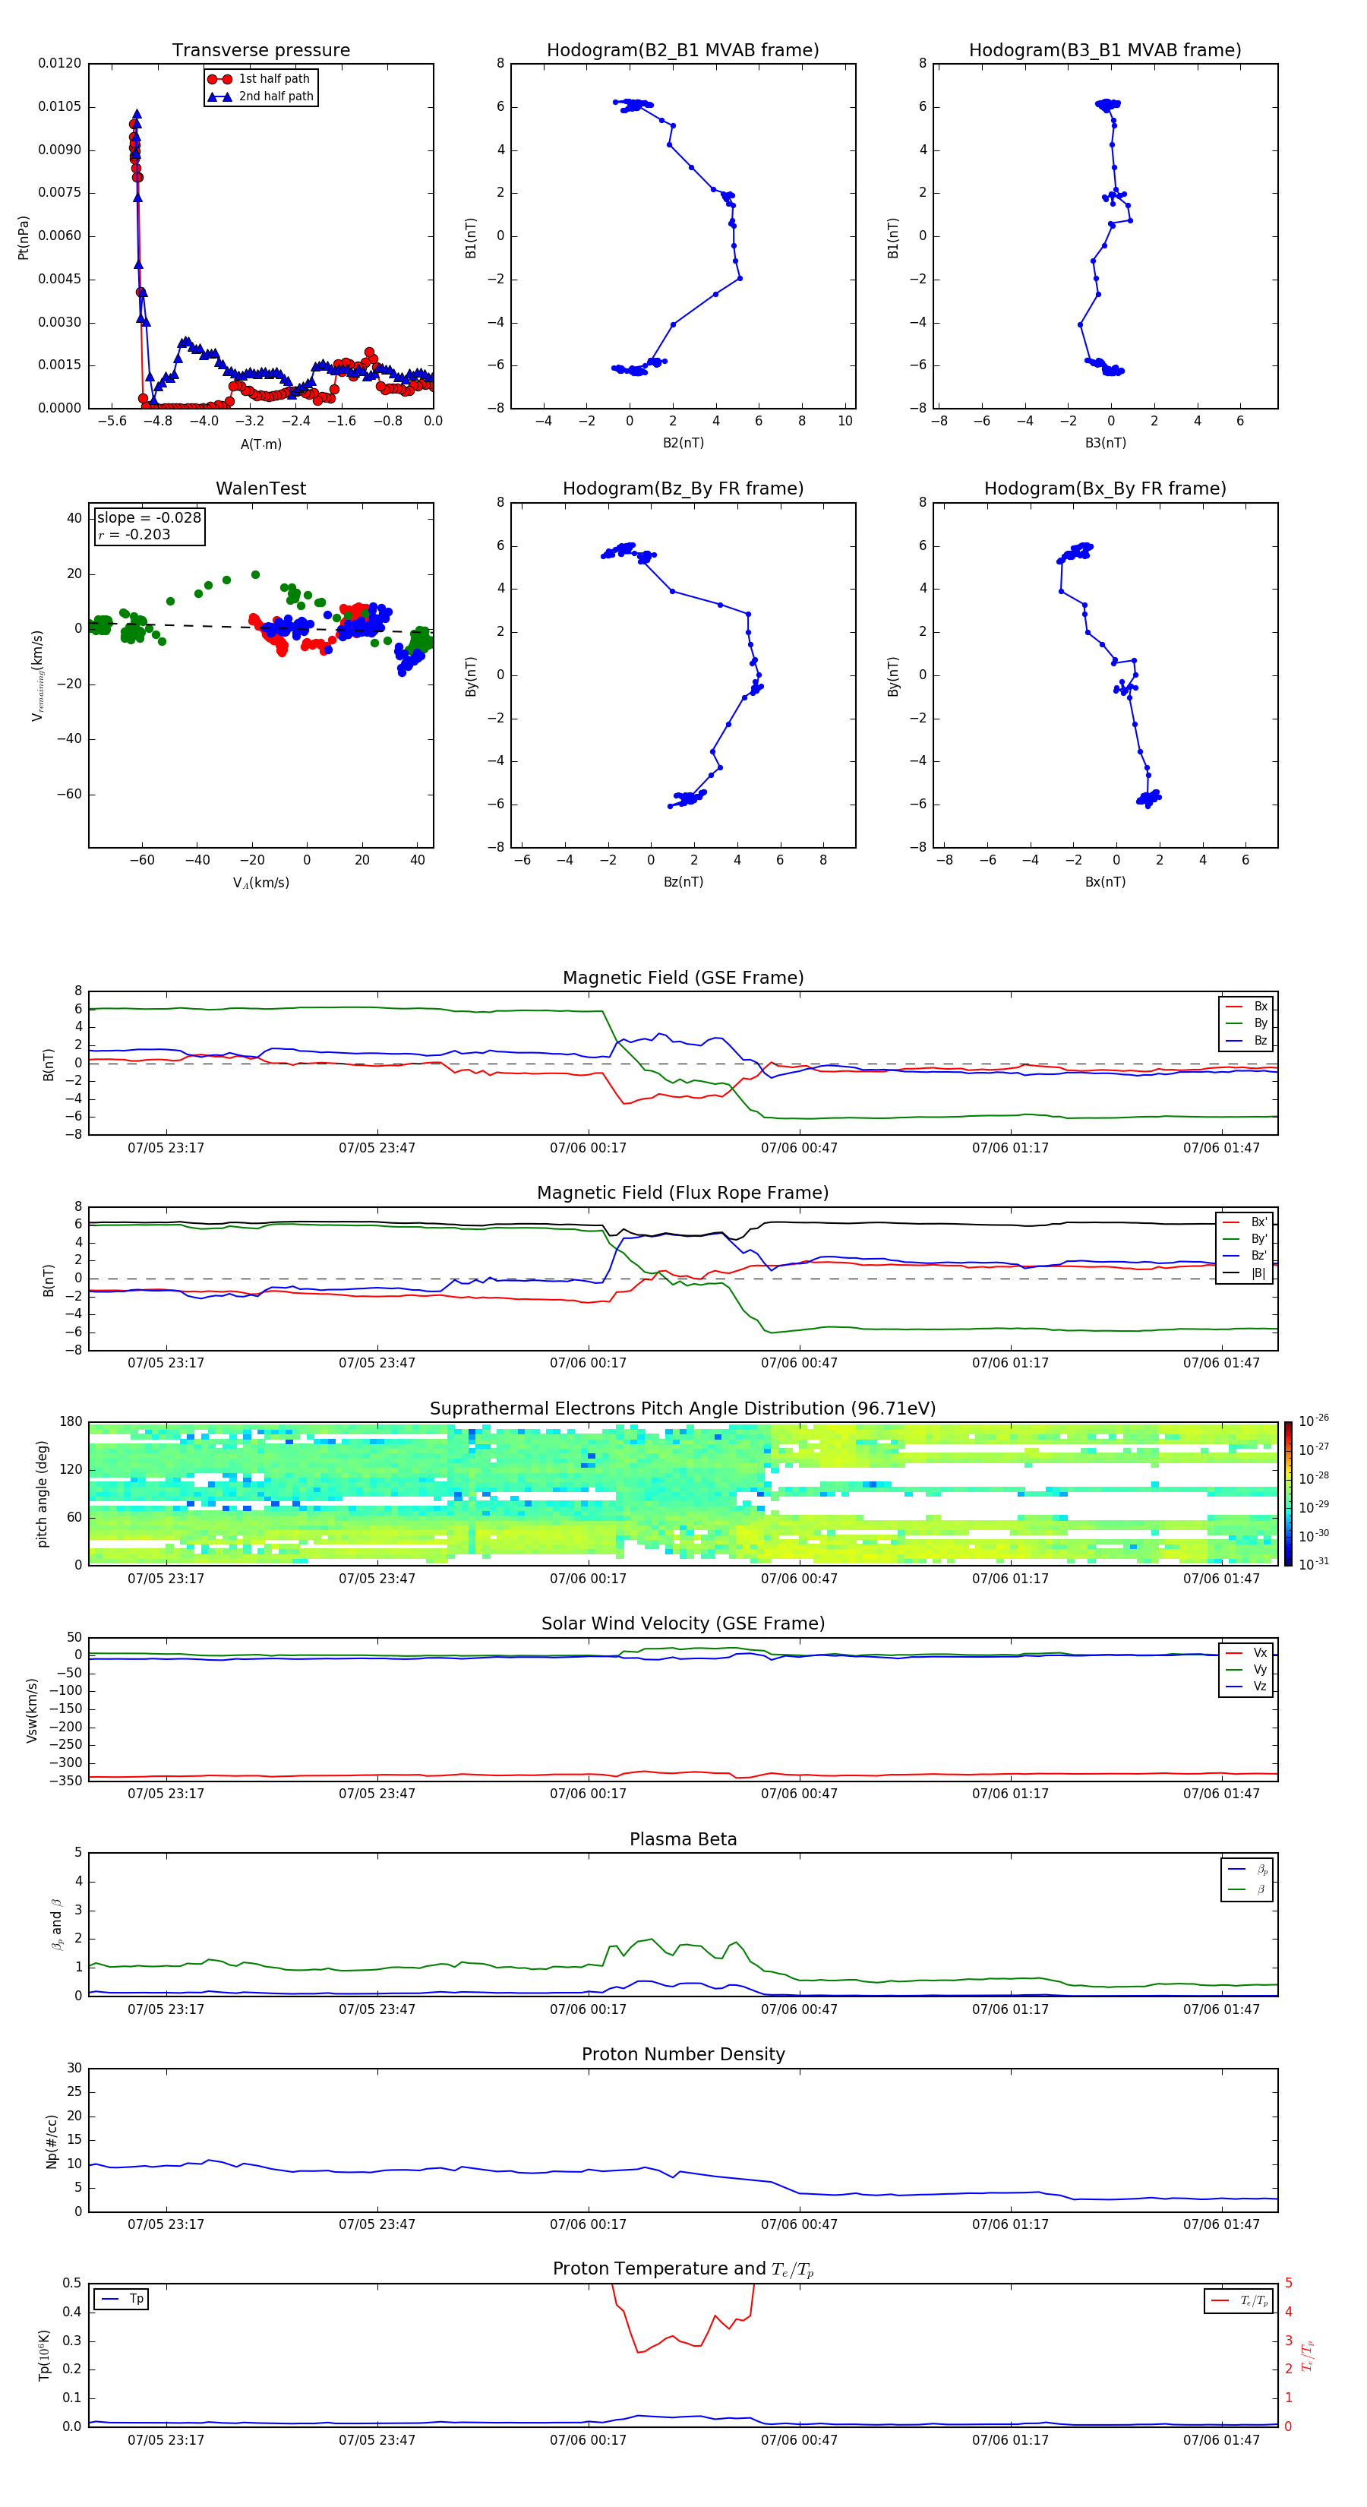The image size is (1367, 2507).
Task: Select "|B|" entry in the Flux Rope legend
Action: pos(1245,1273)
